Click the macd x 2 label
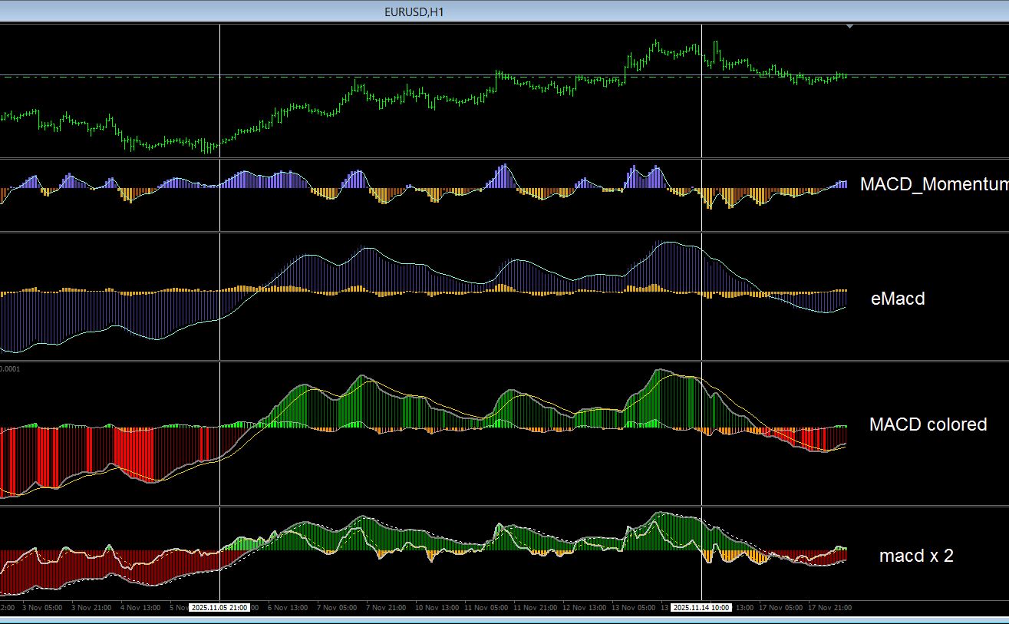 pos(916,556)
